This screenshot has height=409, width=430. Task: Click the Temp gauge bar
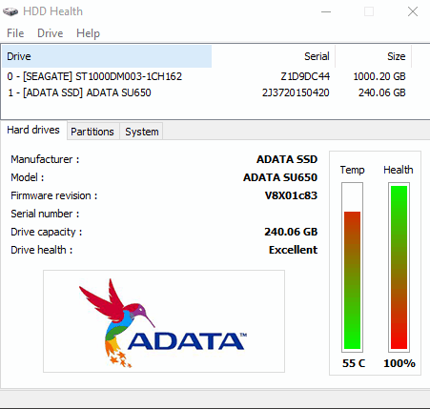[352, 267]
